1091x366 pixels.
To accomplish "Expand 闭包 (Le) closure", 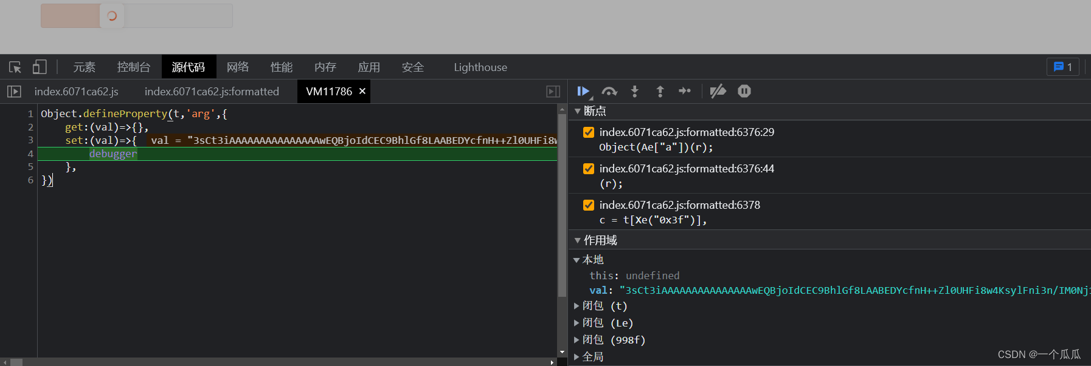I will click(577, 323).
